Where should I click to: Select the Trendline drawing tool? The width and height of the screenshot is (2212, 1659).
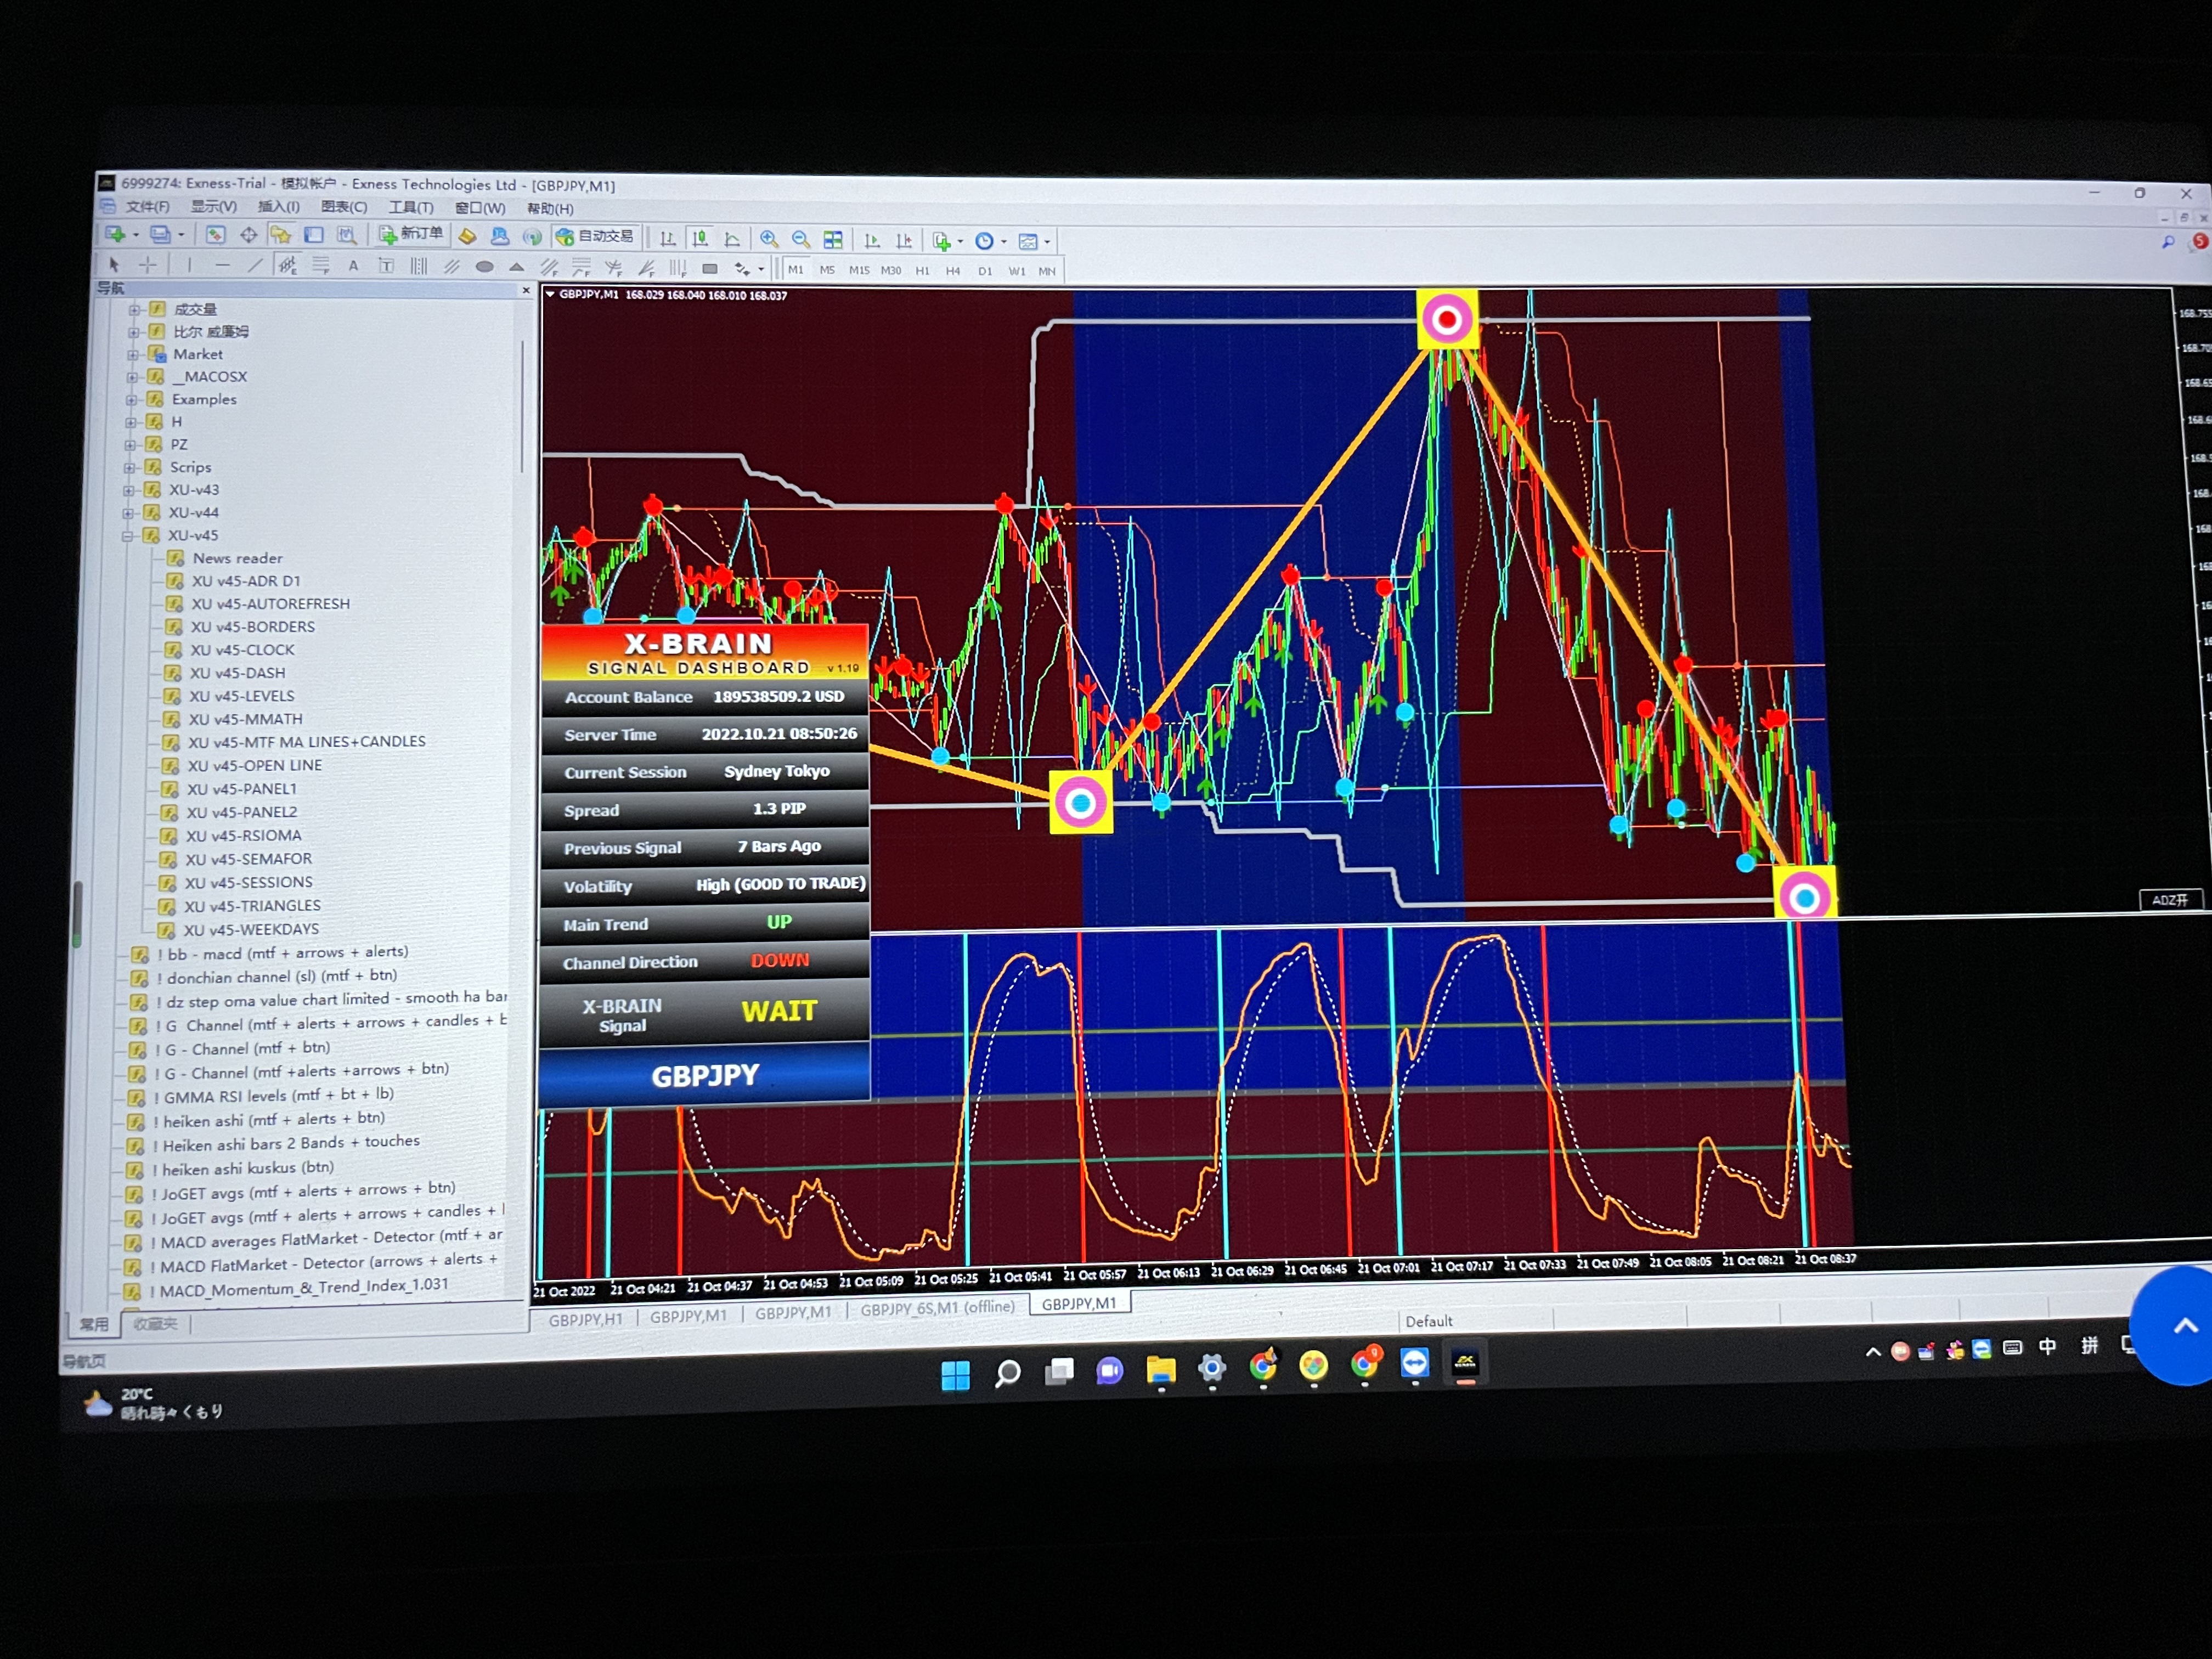point(255,265)
